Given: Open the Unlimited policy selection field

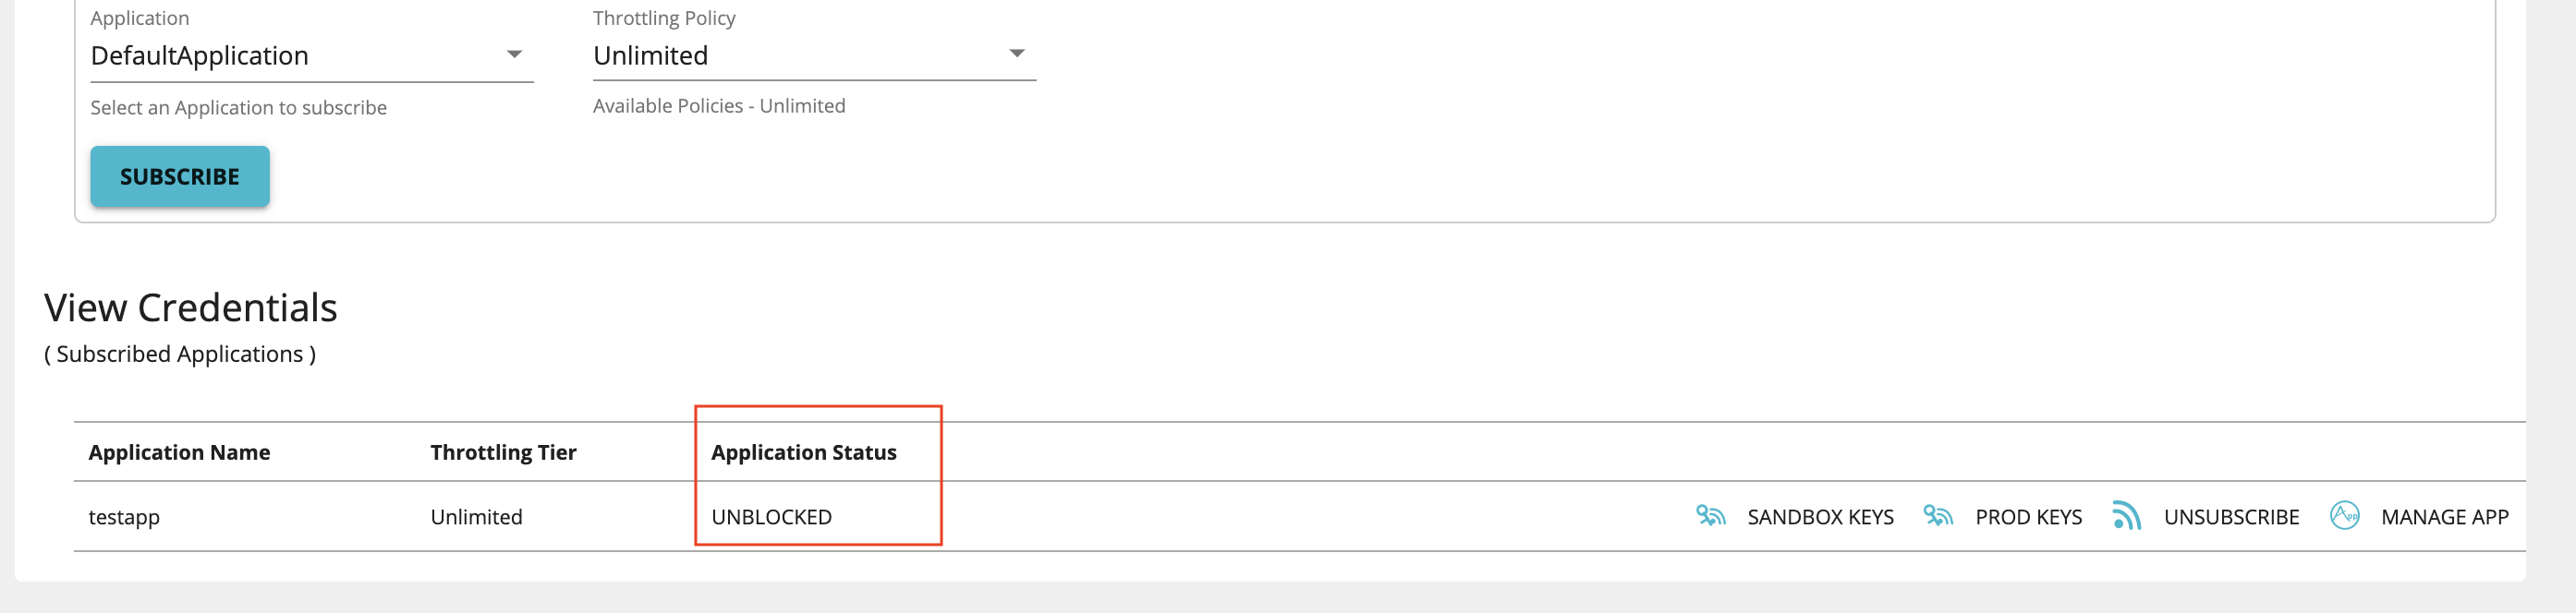Looking at the screenshot, I should click(814, 54).
